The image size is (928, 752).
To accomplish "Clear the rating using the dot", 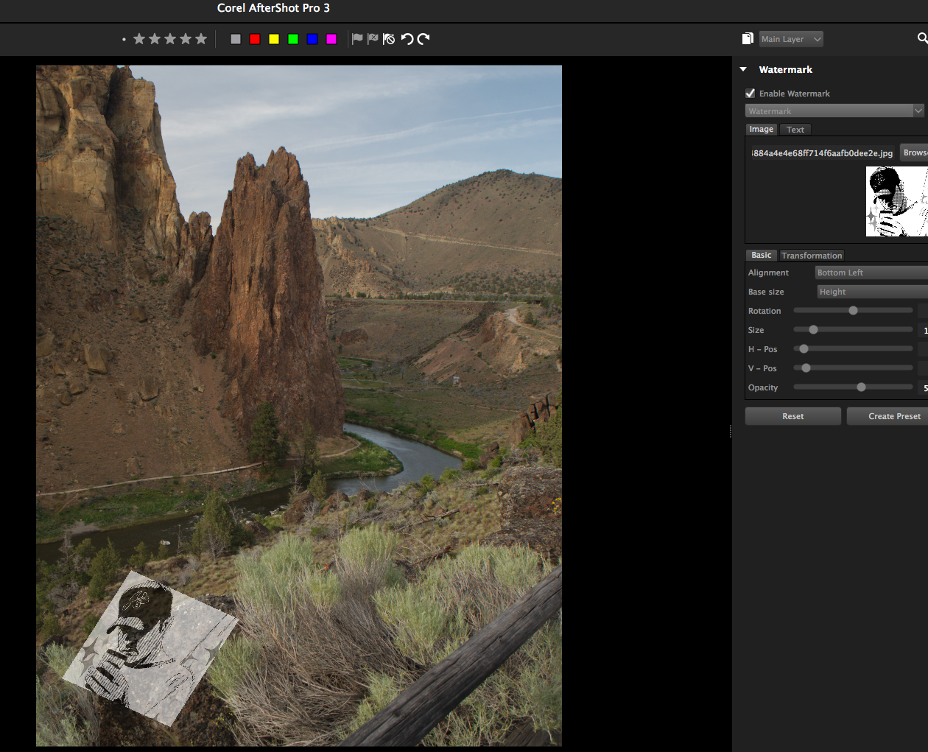I will (124, 40).
